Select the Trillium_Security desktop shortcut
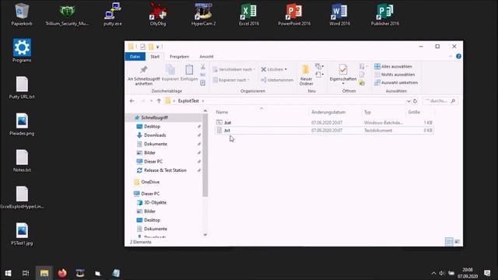 (x=67, y=14)
